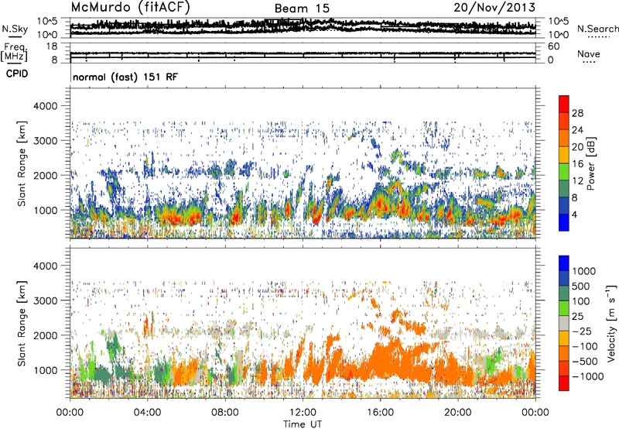This screenshot has height=429, width=619.
Task: Click the normal (fast) 151 RF text
Action: [x=125, y=77]
